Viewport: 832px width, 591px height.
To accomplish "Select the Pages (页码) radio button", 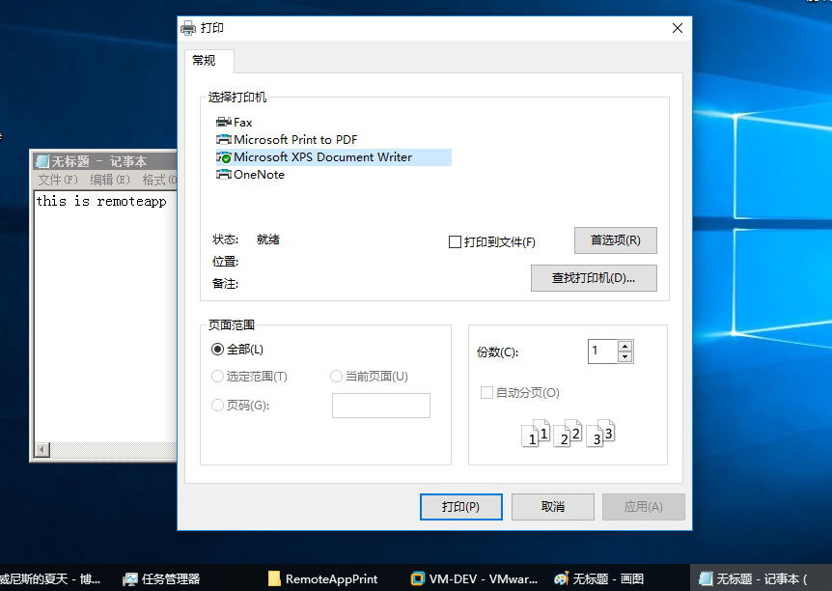I will [217, 406].
